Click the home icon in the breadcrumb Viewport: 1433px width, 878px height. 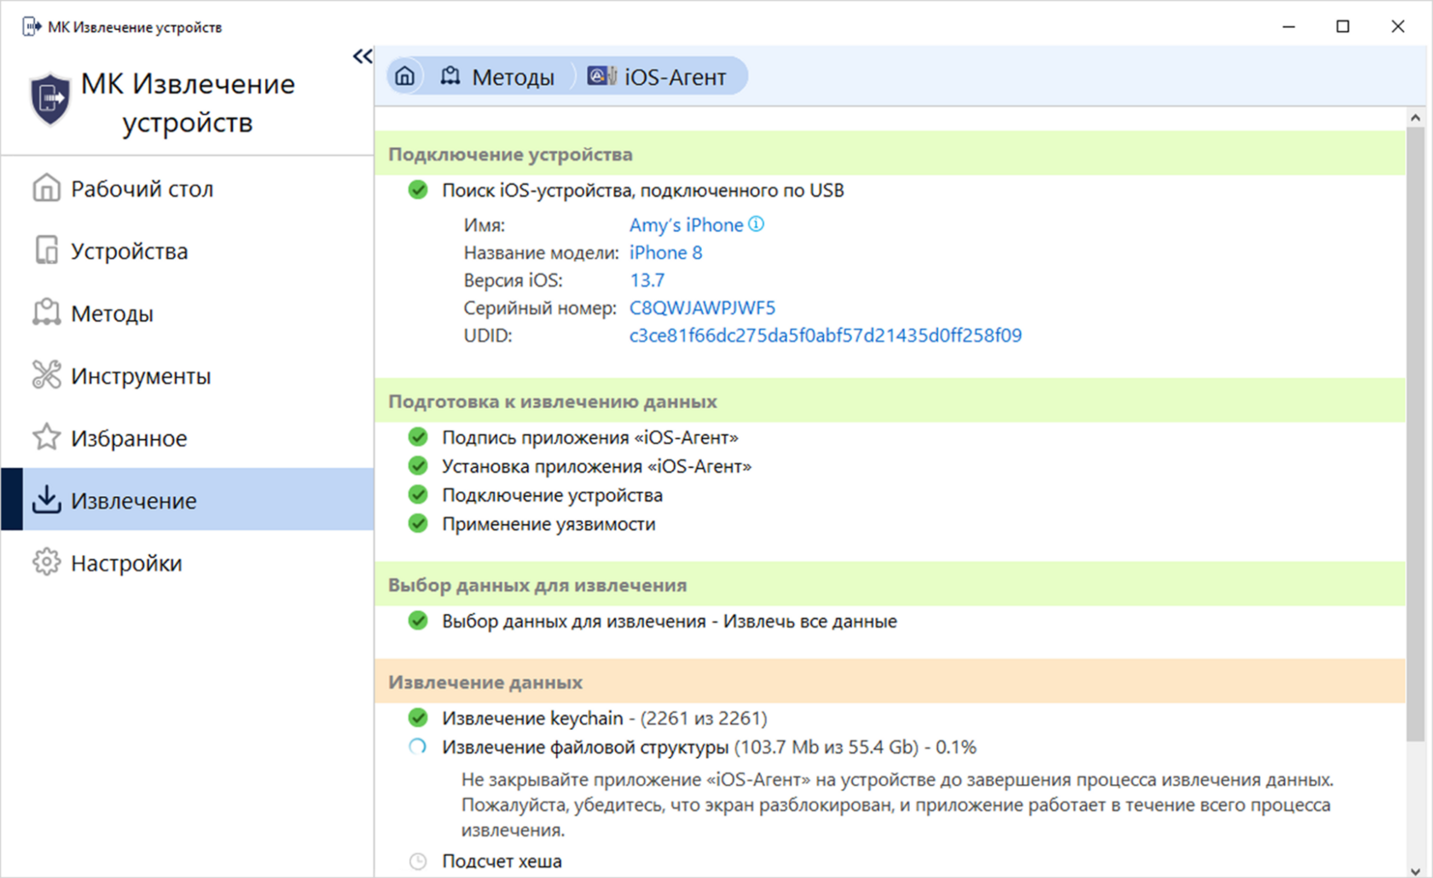tap(405, 77)
